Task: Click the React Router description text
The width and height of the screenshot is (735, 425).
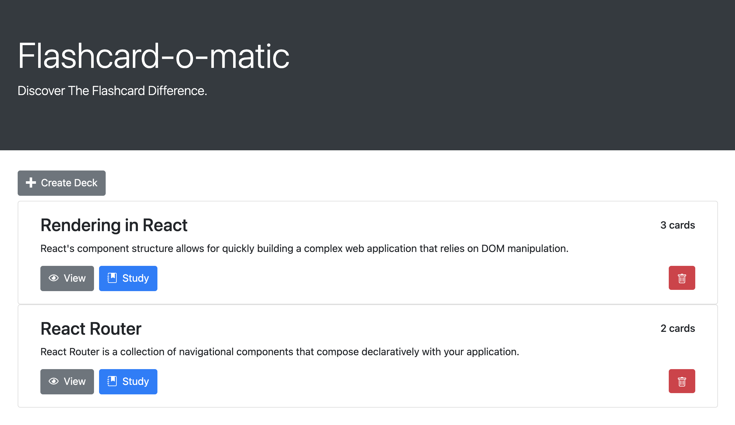Action: pyautogui.click(x=280, y=352)
